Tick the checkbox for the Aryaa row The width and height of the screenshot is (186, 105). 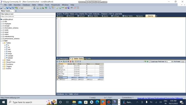click(x=58, y=66)
